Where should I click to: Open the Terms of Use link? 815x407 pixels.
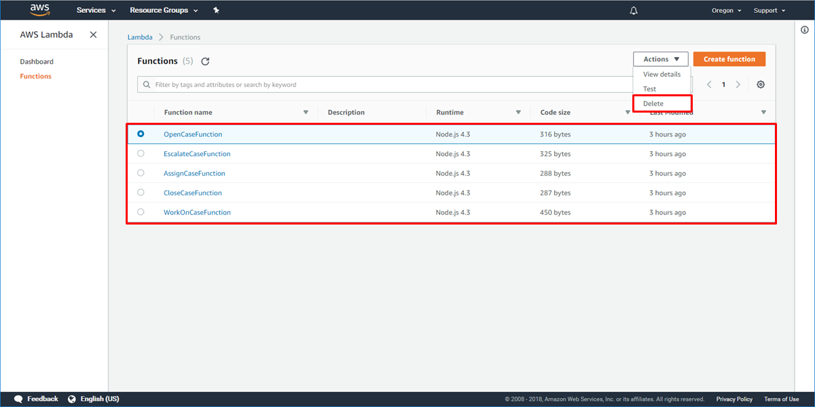[x=781, y=399]
